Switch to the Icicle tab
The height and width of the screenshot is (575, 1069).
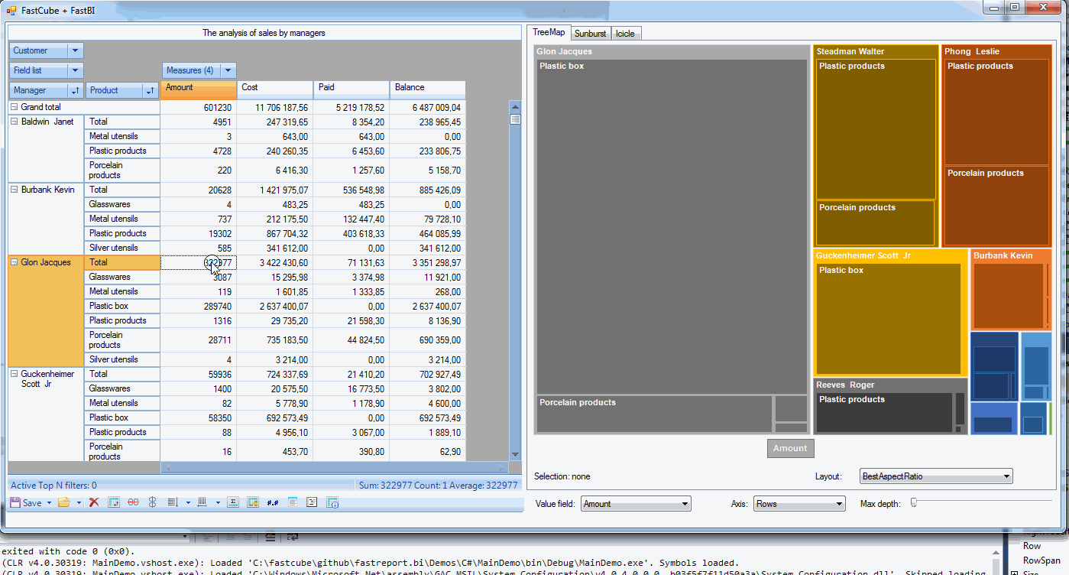point(625,34)
